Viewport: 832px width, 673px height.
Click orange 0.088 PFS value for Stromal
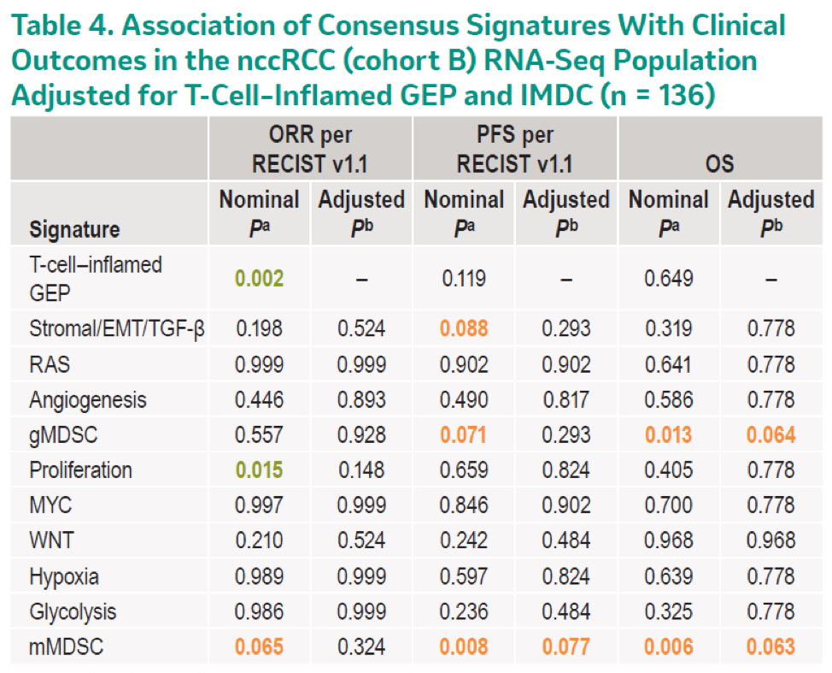click(x=464, y=328)
